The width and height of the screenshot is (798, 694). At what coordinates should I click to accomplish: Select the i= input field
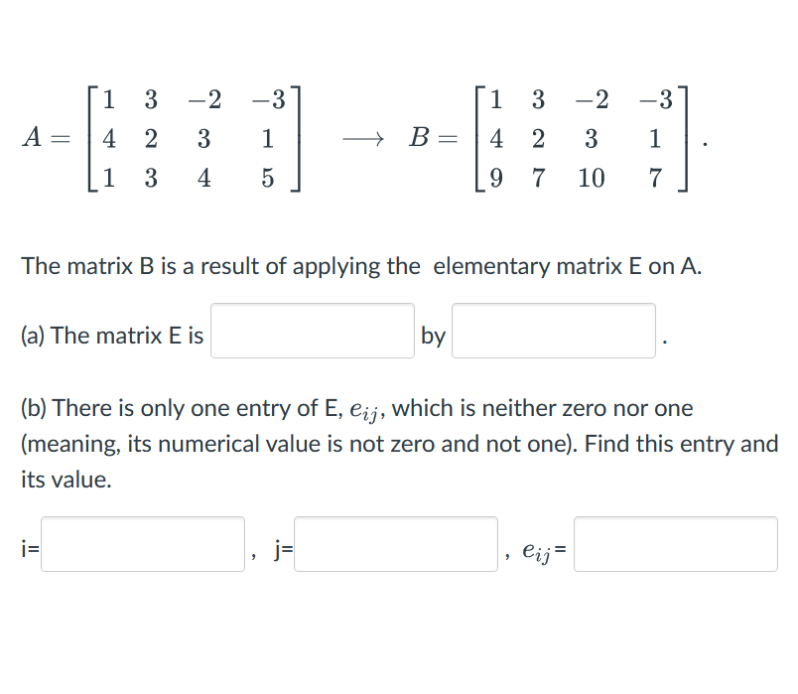click(x=142, y=545)
